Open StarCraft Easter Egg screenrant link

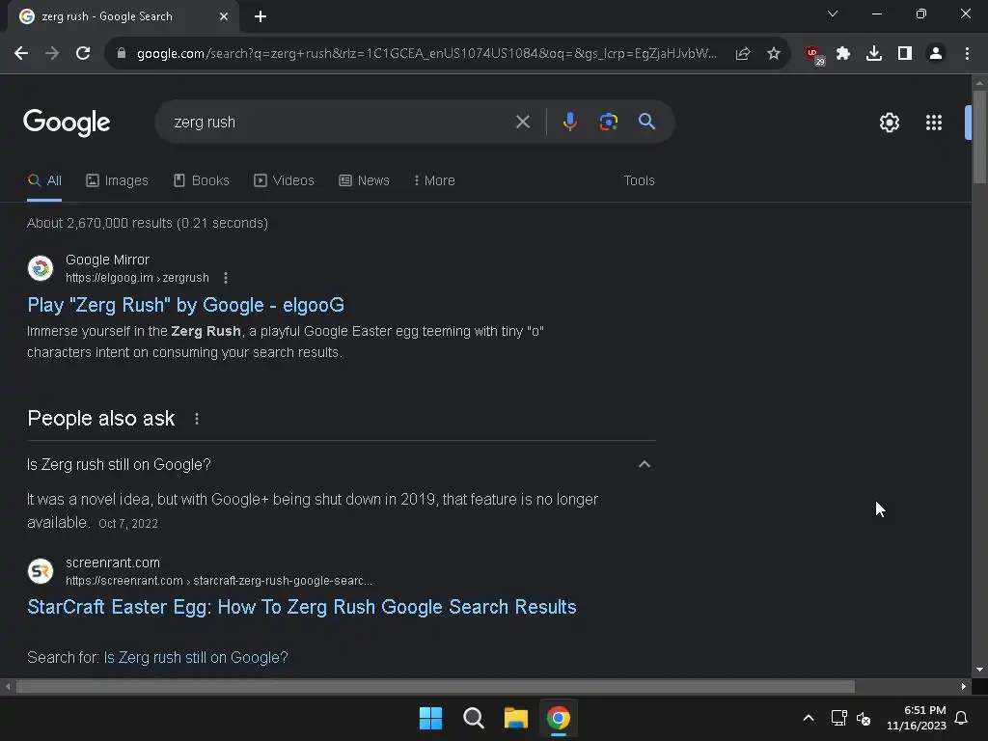coord(302,607)
